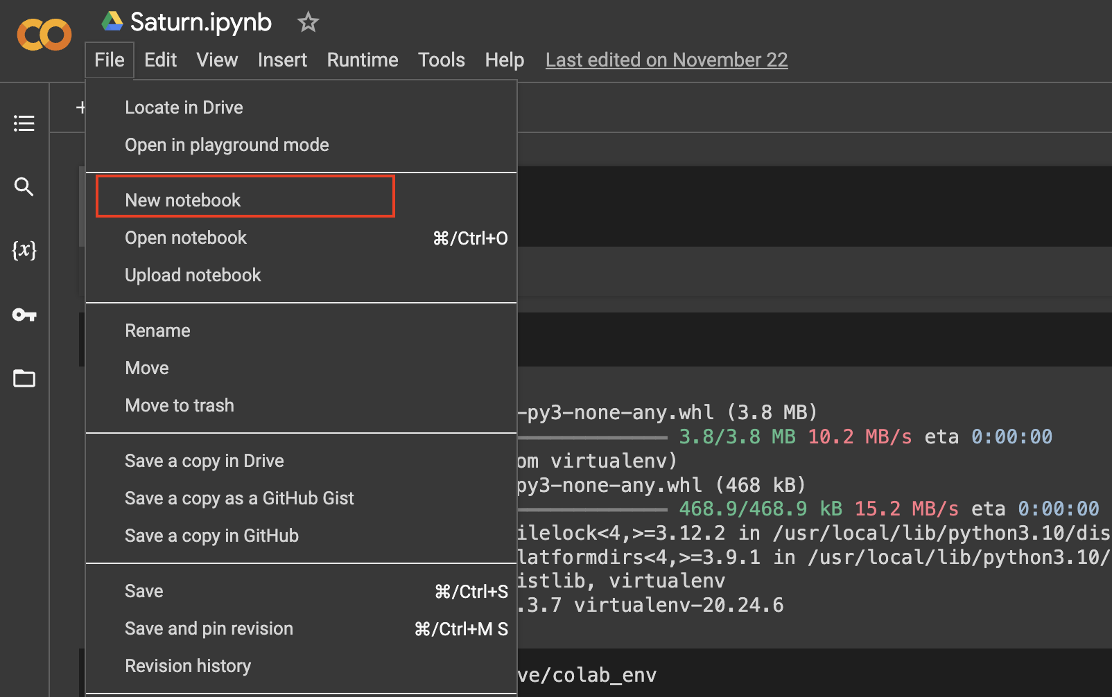1112x697 pixels.
Task: Click the download progress bar for 3.8 MB
Action: [592, 437]
